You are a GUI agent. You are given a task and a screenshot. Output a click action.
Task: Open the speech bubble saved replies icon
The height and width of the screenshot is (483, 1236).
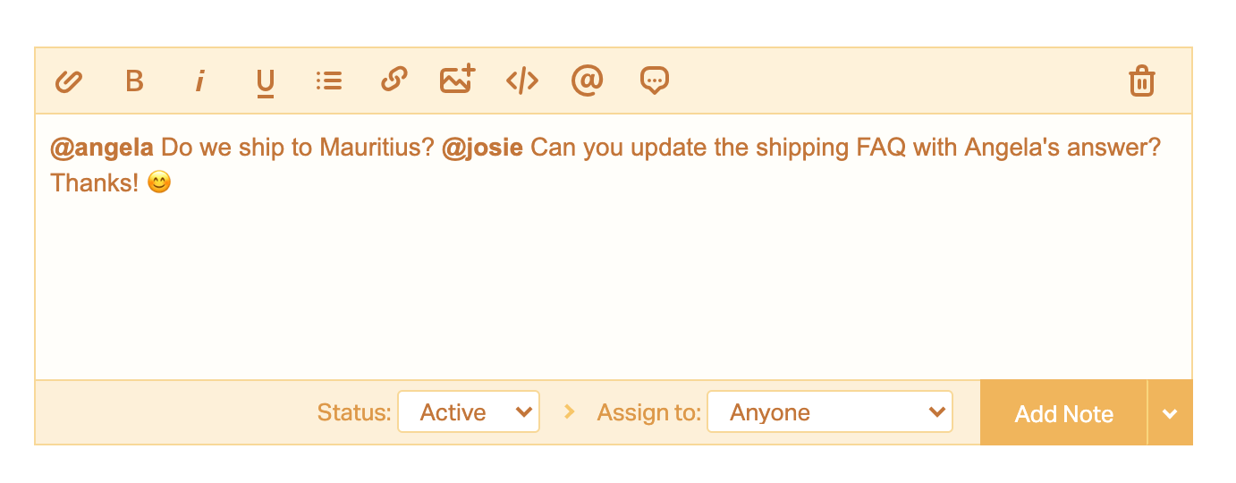coord(655,81)
